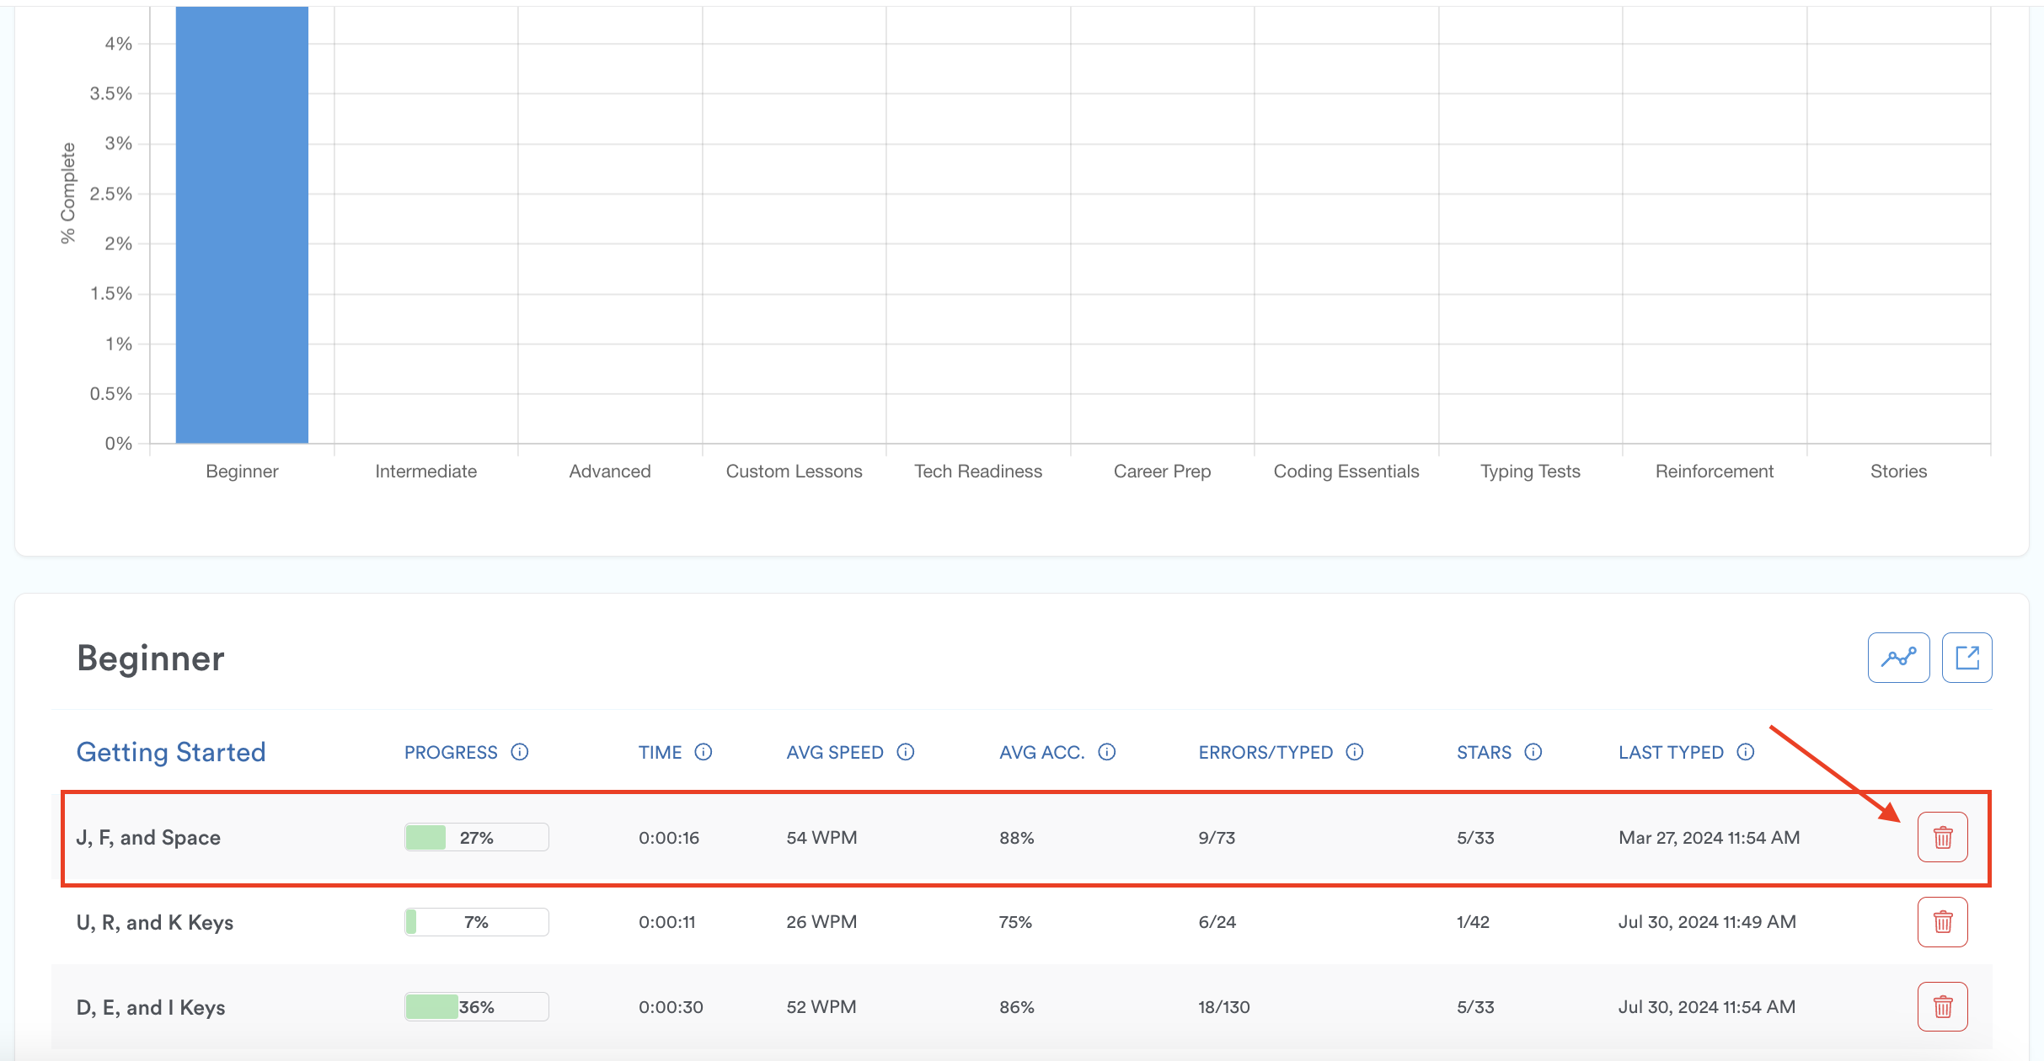The width and height of the screenshot is (2044, 1061).
Task: Select the Typing Tests chart category label
Action: point(1530,472)
